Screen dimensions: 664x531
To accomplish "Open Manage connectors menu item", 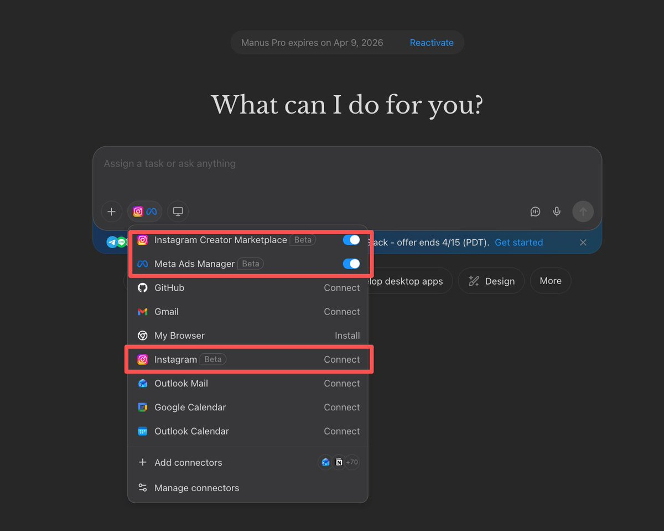I will point(248,488).
